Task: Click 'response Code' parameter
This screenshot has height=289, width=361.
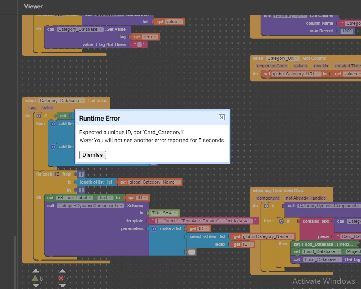Action: 272,66
